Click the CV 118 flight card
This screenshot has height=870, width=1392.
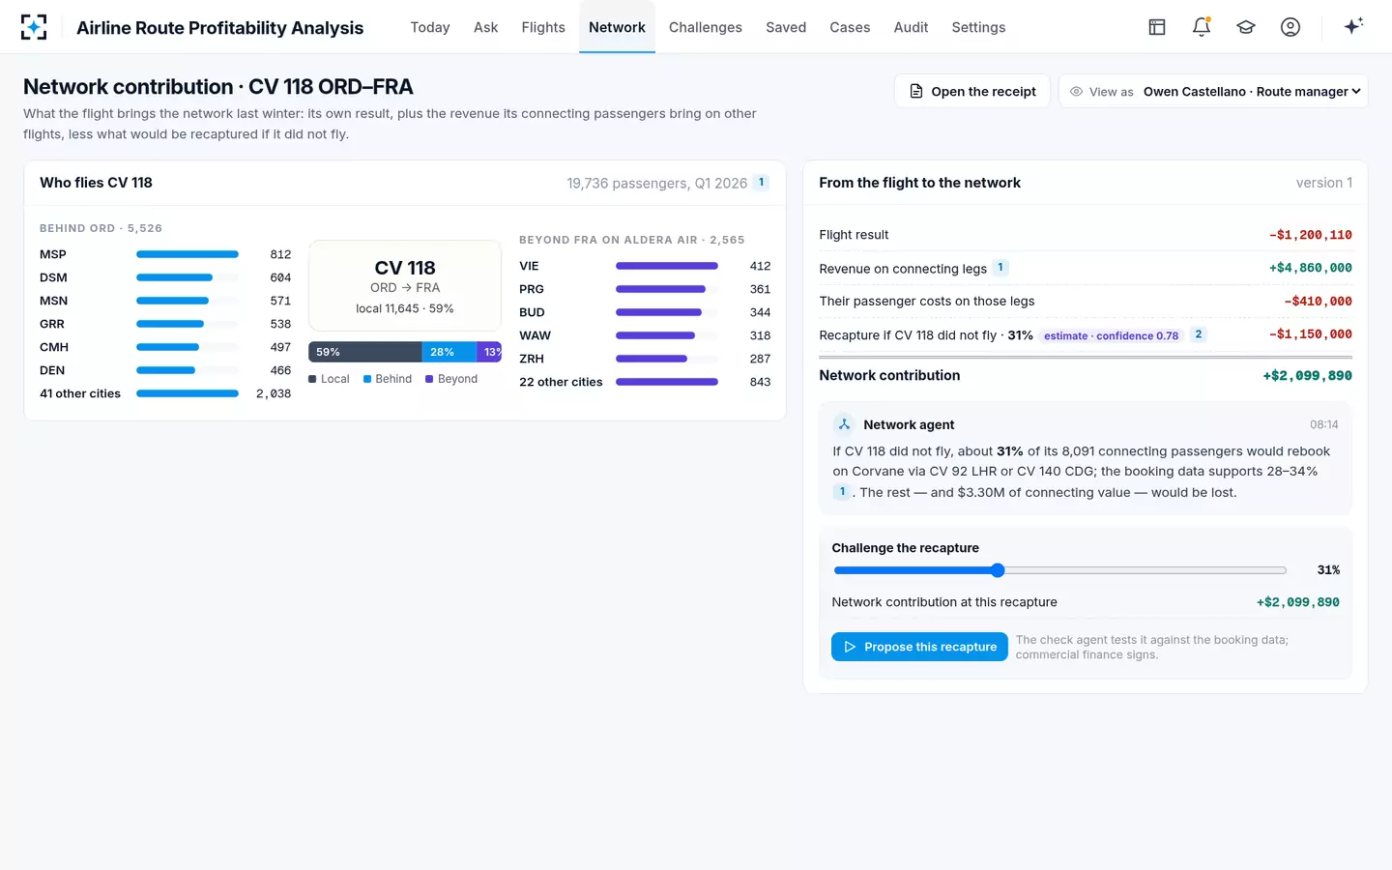coord(405,286)
